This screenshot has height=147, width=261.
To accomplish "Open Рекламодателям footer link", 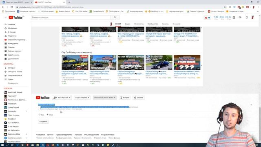I will click(x=91, y=135).
